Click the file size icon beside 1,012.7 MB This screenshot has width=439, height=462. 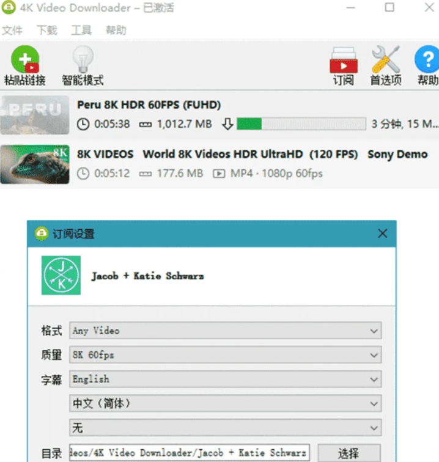click(x=146, y=125)
